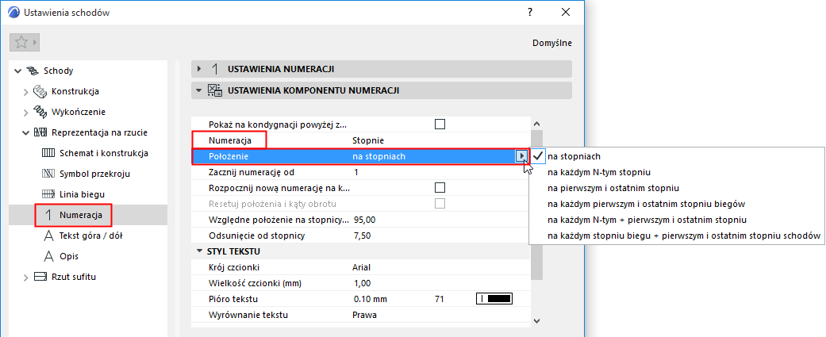The height and width of the screenshot is (337, 826).
Task: Open the help question mark button
Action: [530, 13]
